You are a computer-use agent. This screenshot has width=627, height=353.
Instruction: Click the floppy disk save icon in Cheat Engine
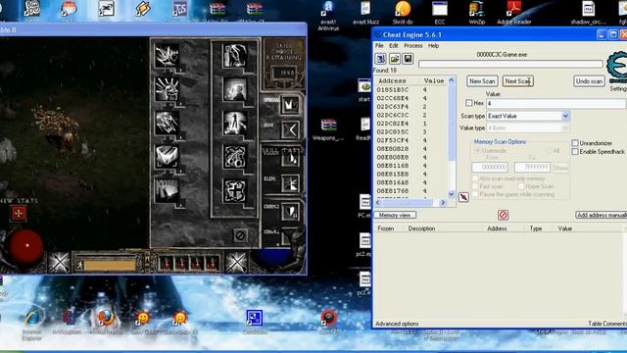[408, 59]
